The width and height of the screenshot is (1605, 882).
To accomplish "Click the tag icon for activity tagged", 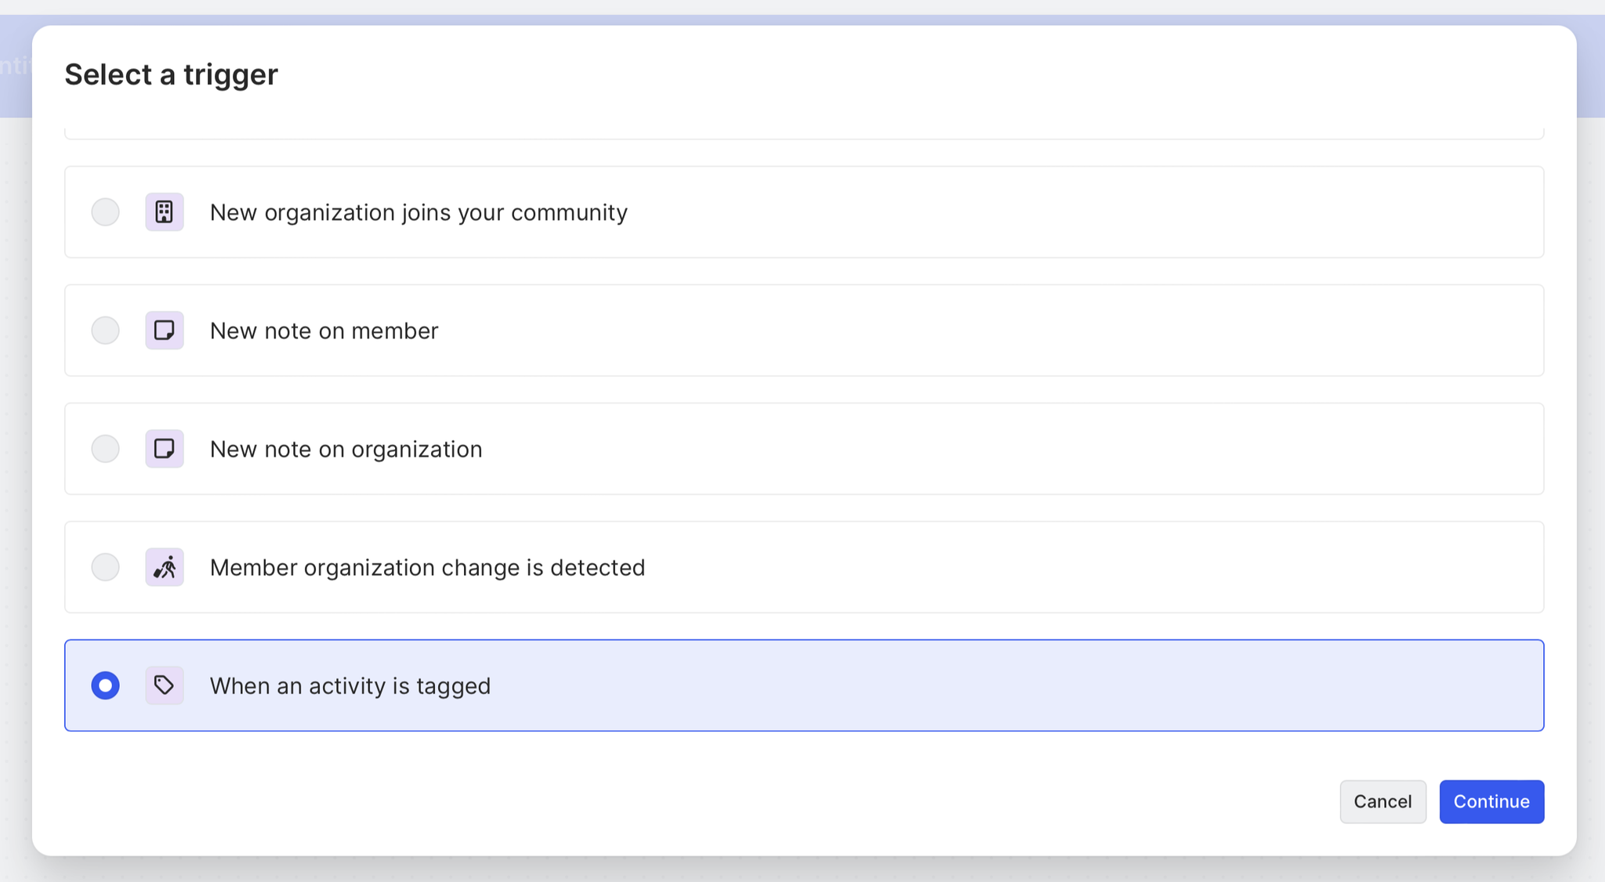I will point(165,685).
